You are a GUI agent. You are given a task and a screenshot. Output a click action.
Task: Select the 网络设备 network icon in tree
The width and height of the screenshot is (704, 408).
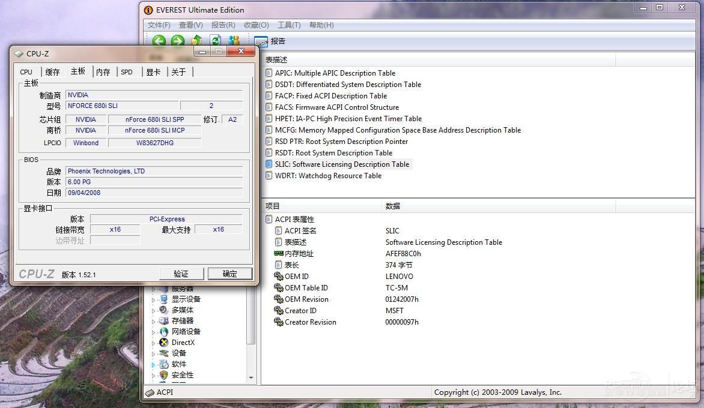pyautogui.click(x=164, y=331)
